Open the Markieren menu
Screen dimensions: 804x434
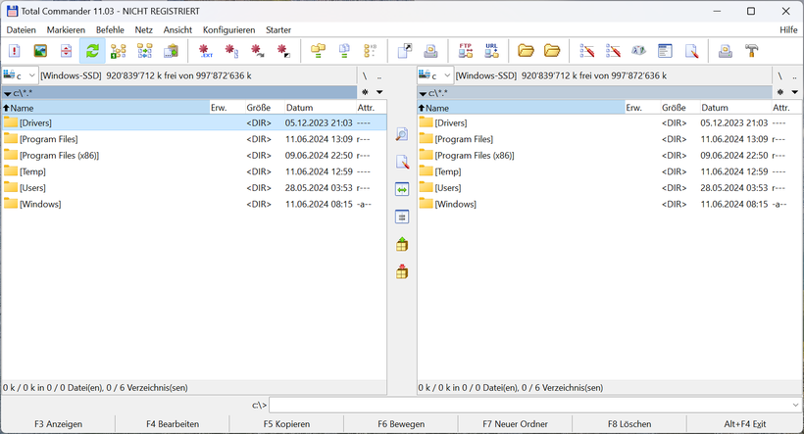coord(66,29)
